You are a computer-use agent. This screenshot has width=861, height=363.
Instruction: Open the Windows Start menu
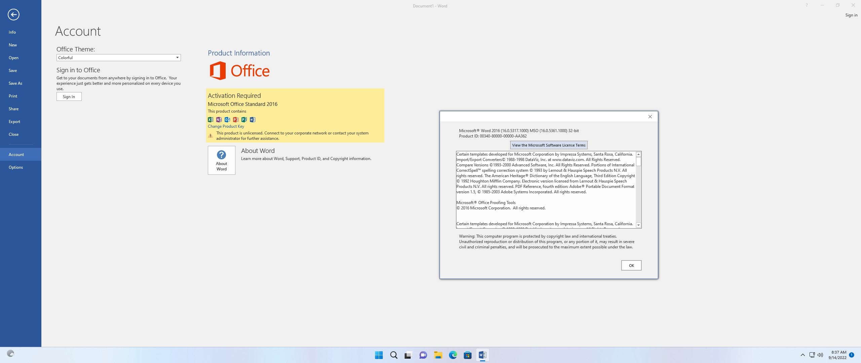[379, 355]
